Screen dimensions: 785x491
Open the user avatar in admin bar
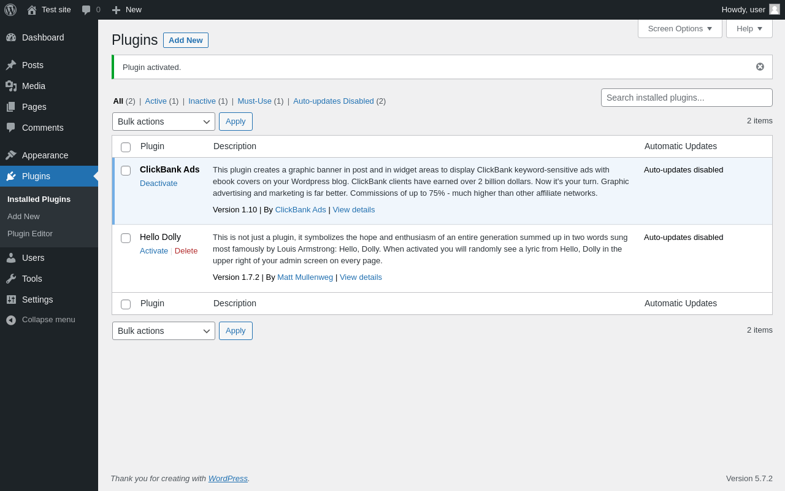(x=775, y=9)
